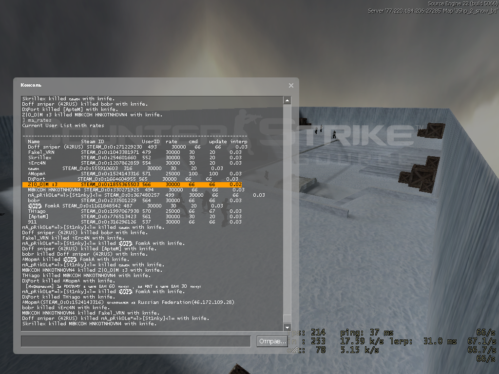Click the M@KCOH HNKOTNHOVN4 rates row
Screen dimensions: 499x374
[136, 190]
